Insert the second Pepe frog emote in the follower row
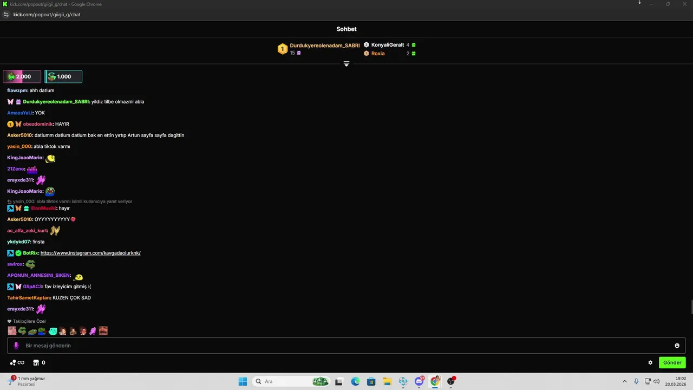 tap(32, 331)
